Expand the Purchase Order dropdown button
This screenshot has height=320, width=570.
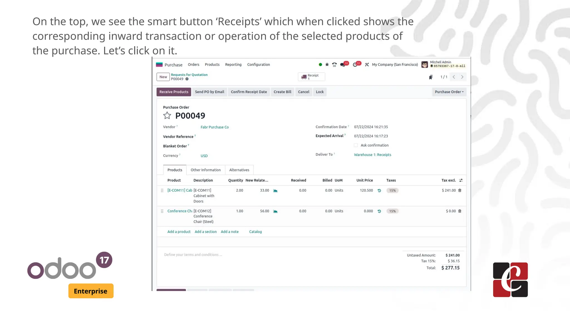[x=449, y=92]
